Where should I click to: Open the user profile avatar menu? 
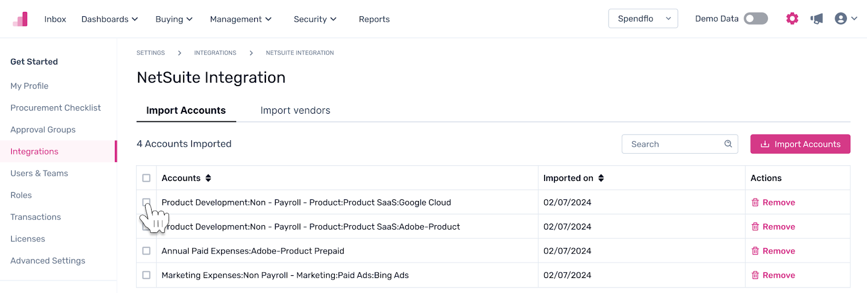coord(846,19)
